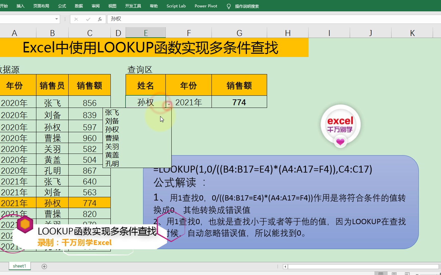Screen dimensions: 441x275
Task: Switch to Normal view in the status bar
Action: coord(381,273)
